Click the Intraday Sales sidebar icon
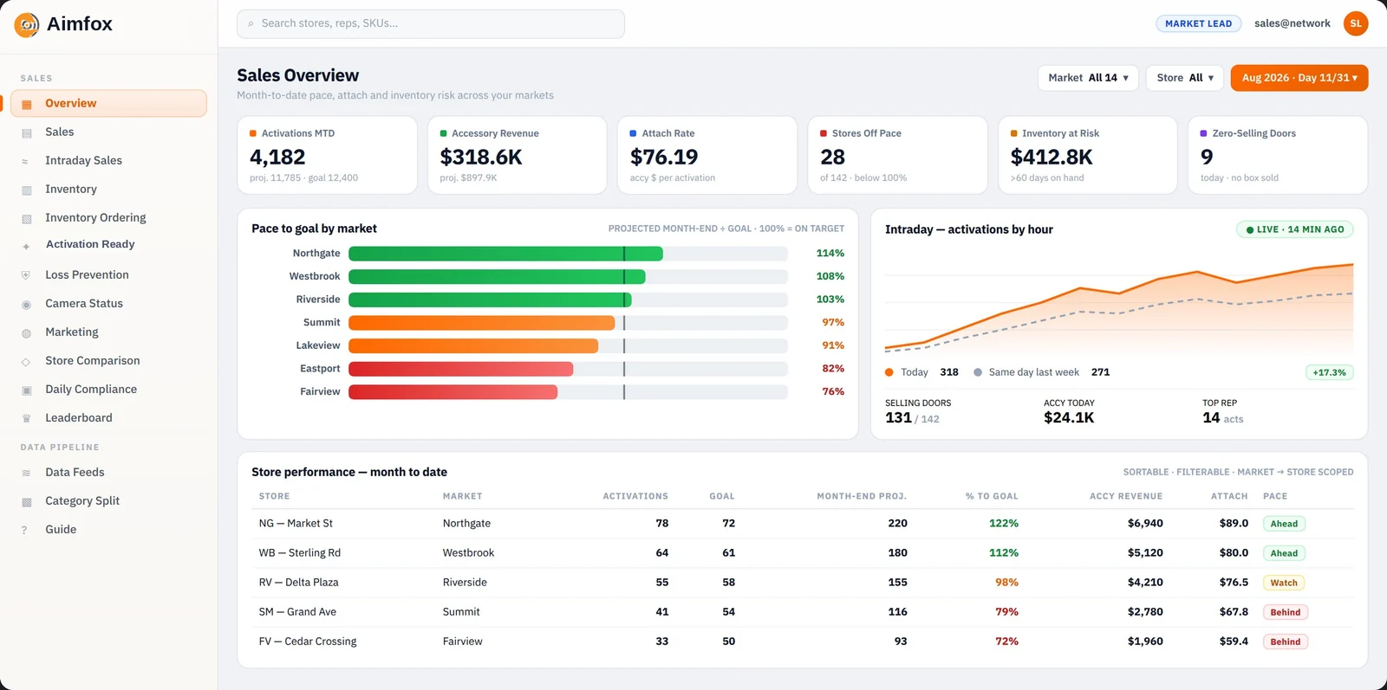This screenshot has width=1387, height=690. tap(25, 161)
